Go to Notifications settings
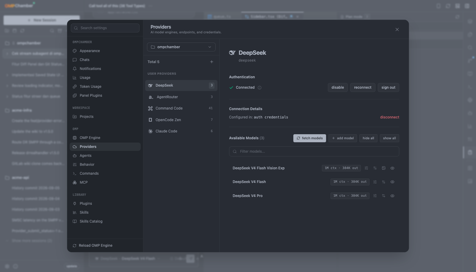 (105, 69)
